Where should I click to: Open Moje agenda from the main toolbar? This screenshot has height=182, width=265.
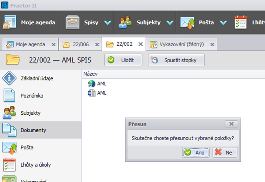(x=29, y=23)
